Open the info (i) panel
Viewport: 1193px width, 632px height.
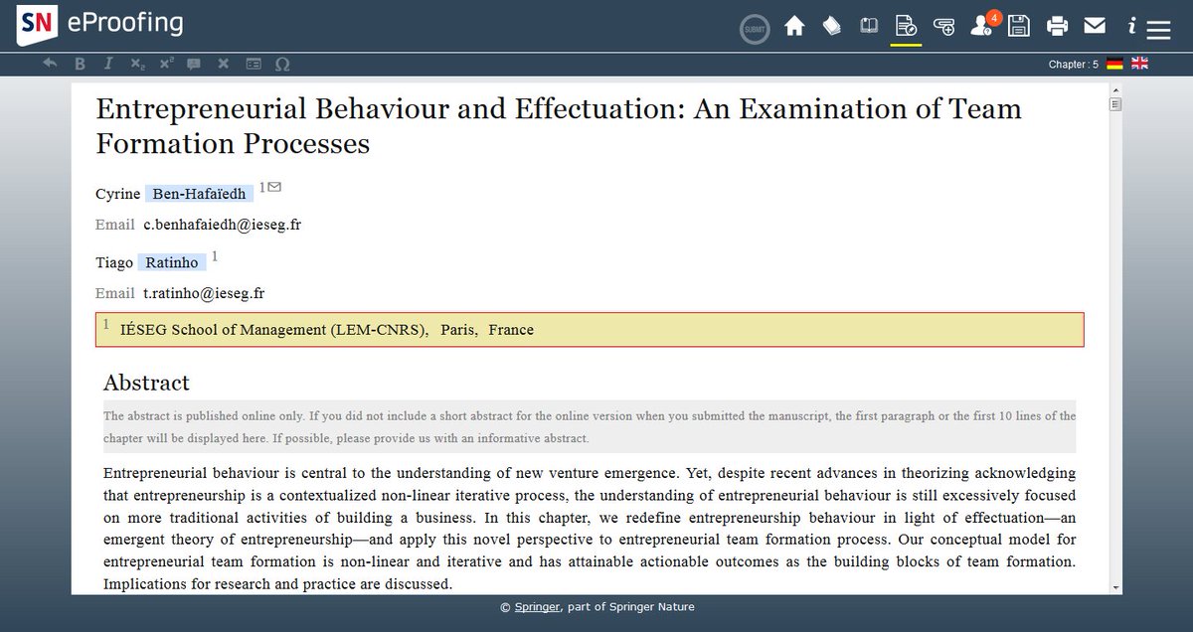tap(1131, 26)
